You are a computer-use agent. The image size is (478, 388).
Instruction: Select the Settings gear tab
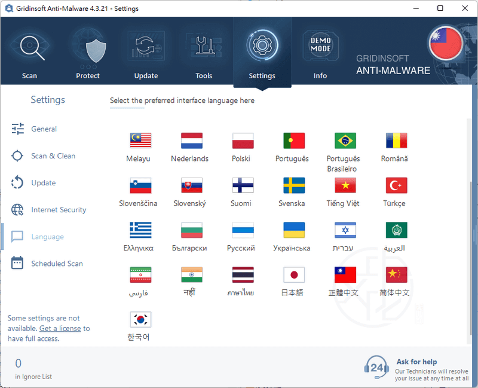tap(262, 52)
